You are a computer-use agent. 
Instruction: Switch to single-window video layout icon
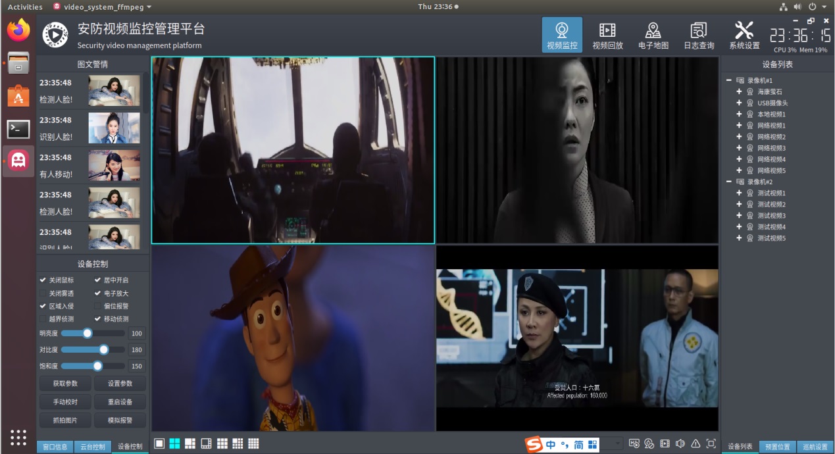point(159,443)
